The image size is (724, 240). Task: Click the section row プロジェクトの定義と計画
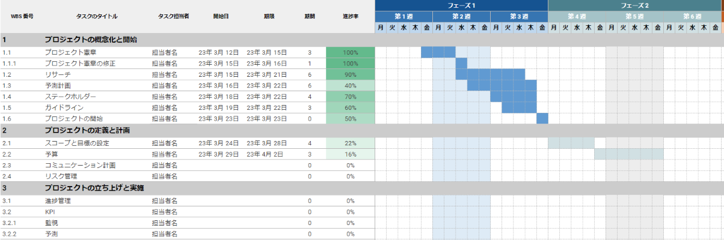[87, 130]
